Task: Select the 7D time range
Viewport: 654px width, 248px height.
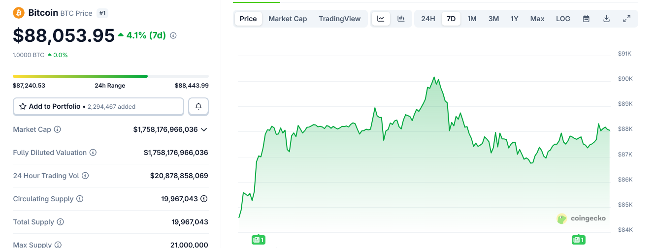Action: tap(451, 19)
